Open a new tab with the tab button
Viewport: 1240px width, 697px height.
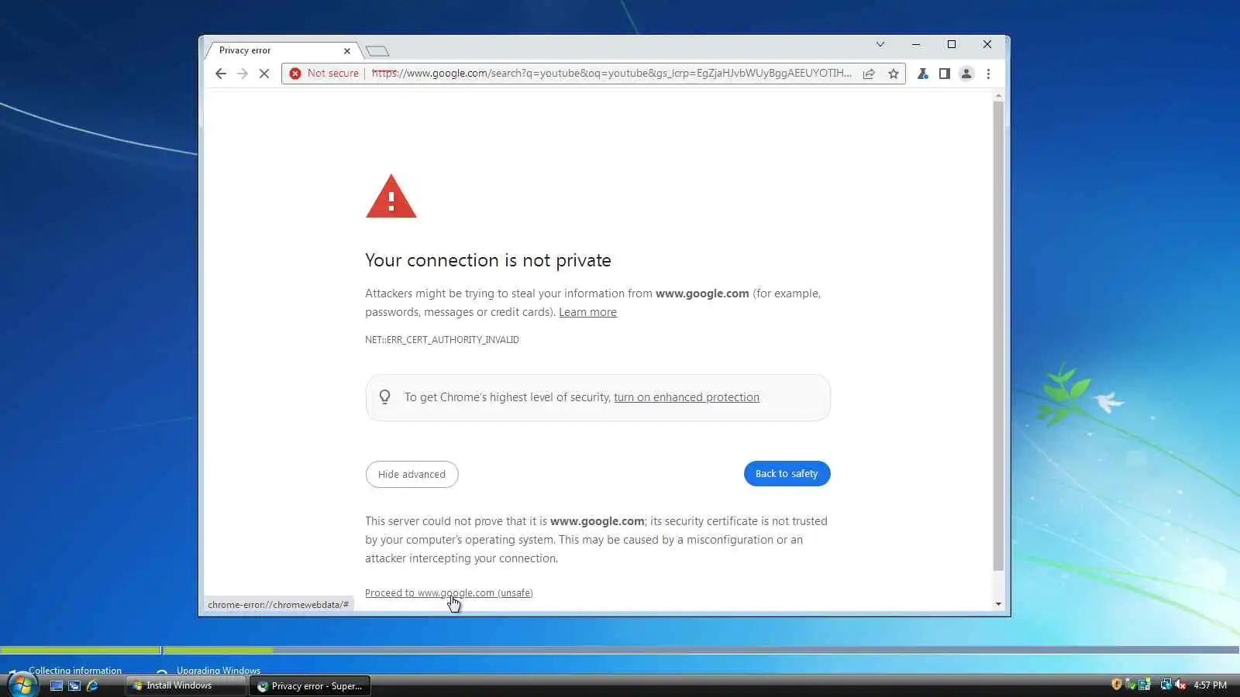pyautogui.click(x=377, y=51)
